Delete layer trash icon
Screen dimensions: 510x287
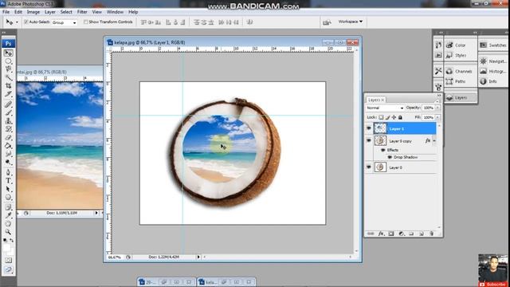432,234
